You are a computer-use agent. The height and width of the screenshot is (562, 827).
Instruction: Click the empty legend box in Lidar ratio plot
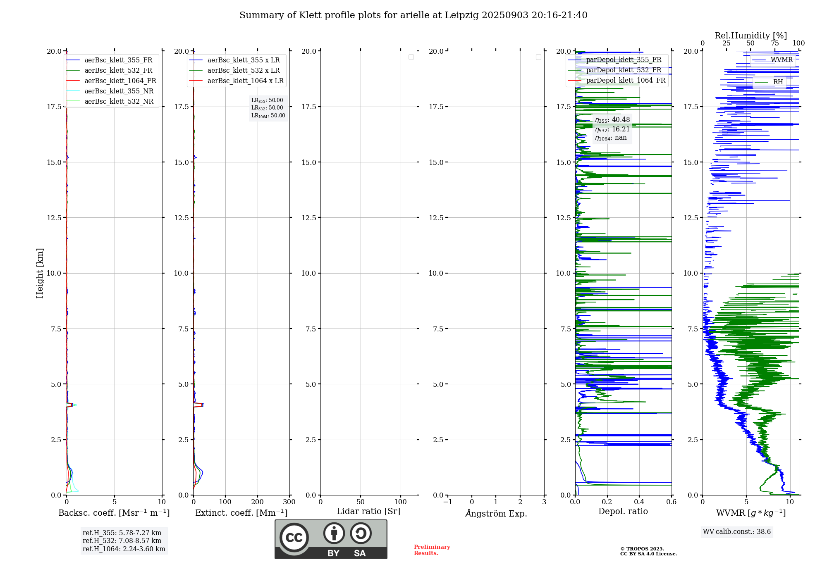click(x=411, y=57)
